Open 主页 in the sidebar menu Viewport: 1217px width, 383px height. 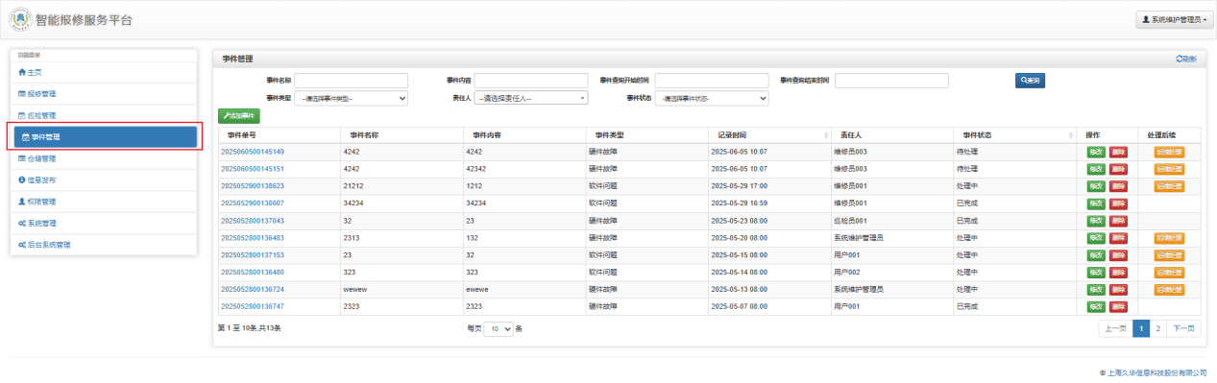[x=103, y=72]
